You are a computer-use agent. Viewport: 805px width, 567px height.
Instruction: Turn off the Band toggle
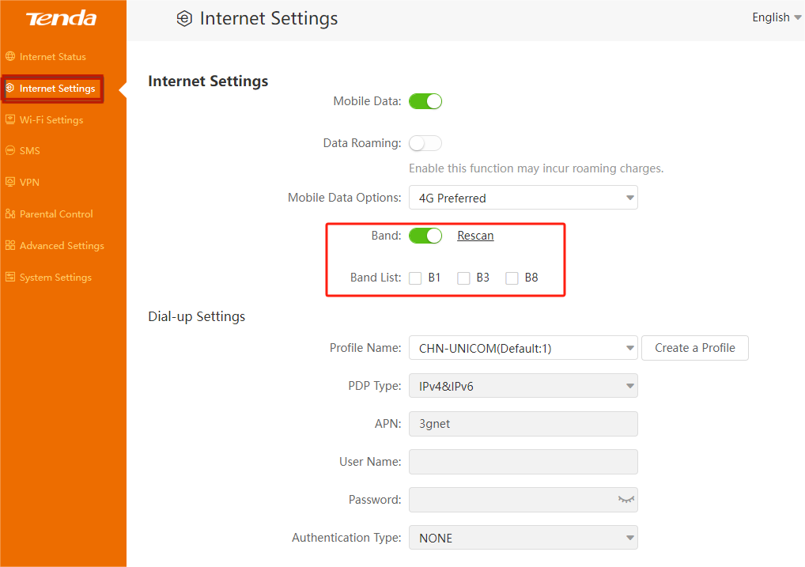[x=425, y=236]
